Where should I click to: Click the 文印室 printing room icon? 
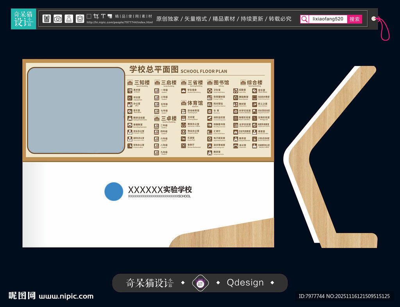click(184, 118)
